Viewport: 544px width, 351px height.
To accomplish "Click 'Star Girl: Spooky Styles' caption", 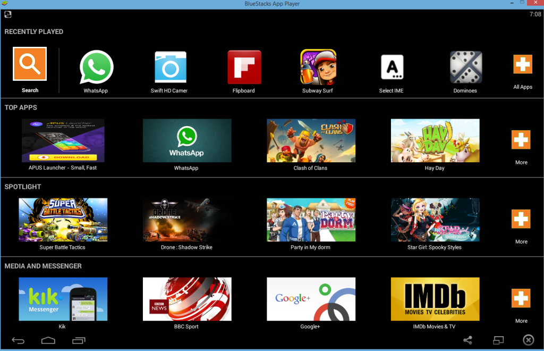I will (435, 247).
